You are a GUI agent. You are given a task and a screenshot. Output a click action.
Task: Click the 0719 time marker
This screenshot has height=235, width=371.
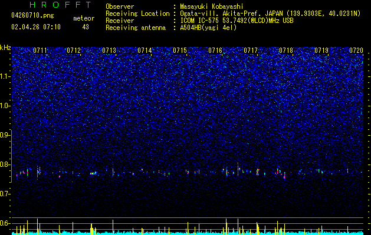coord(321,51)
